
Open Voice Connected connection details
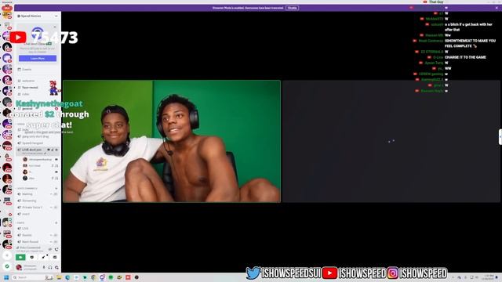click(30, 248)
